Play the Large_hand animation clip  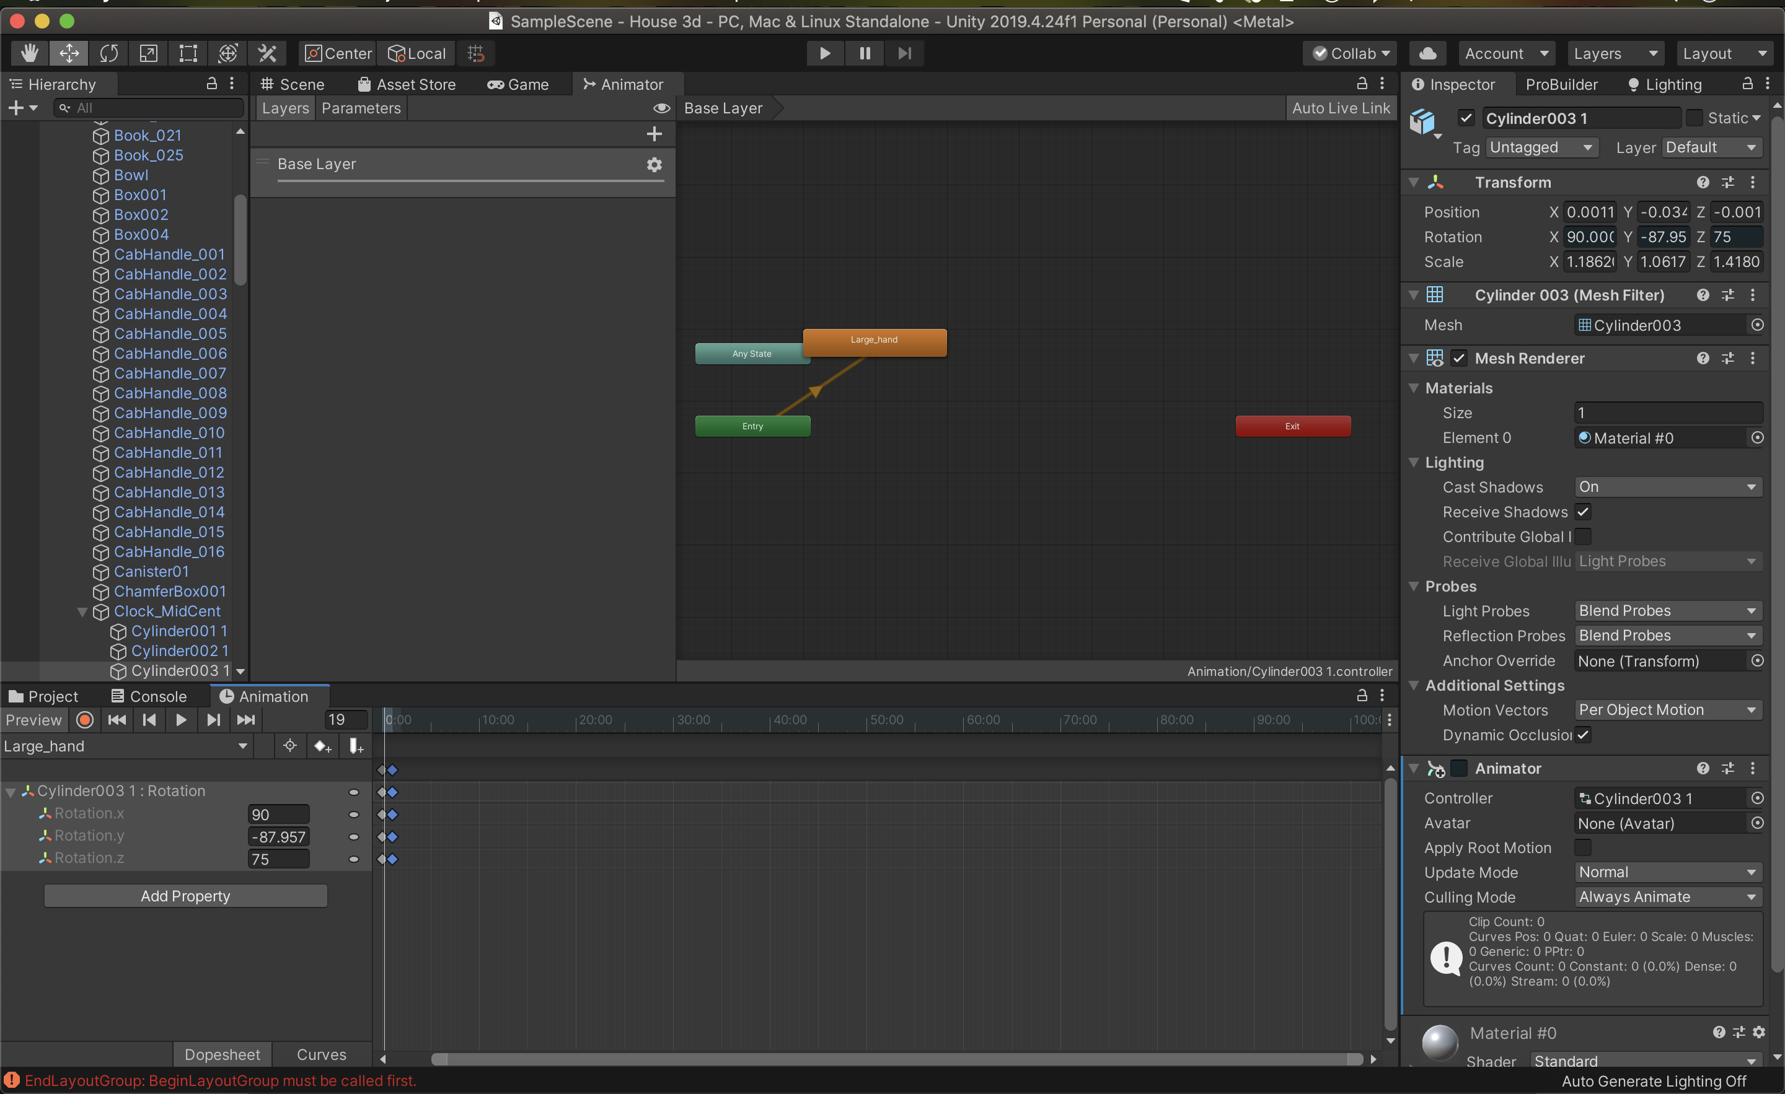pyautogui.click(x=181, y=720)
